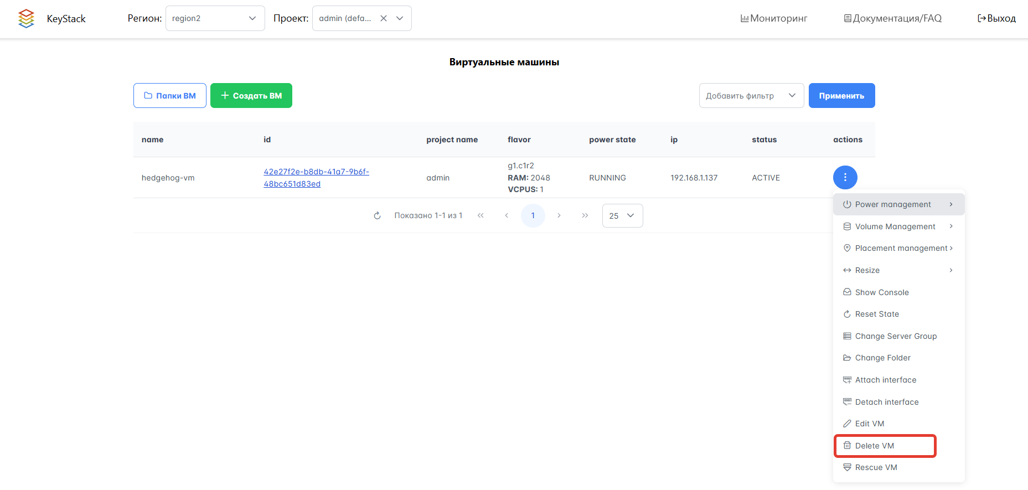
Task: Go to the first page with double arrow
Action: [481, 216]
